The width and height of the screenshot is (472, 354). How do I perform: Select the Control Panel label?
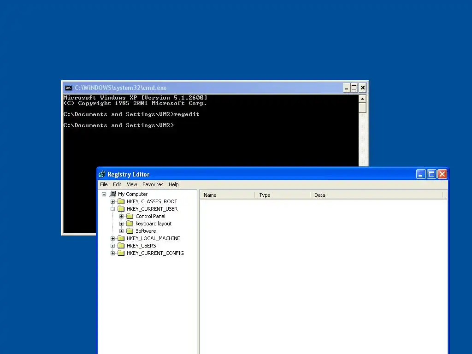pos(151,216)
